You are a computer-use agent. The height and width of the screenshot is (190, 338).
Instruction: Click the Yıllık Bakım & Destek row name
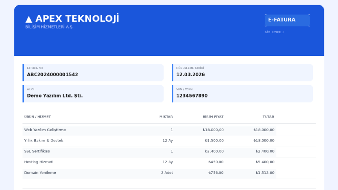click(x=43, y=141)
